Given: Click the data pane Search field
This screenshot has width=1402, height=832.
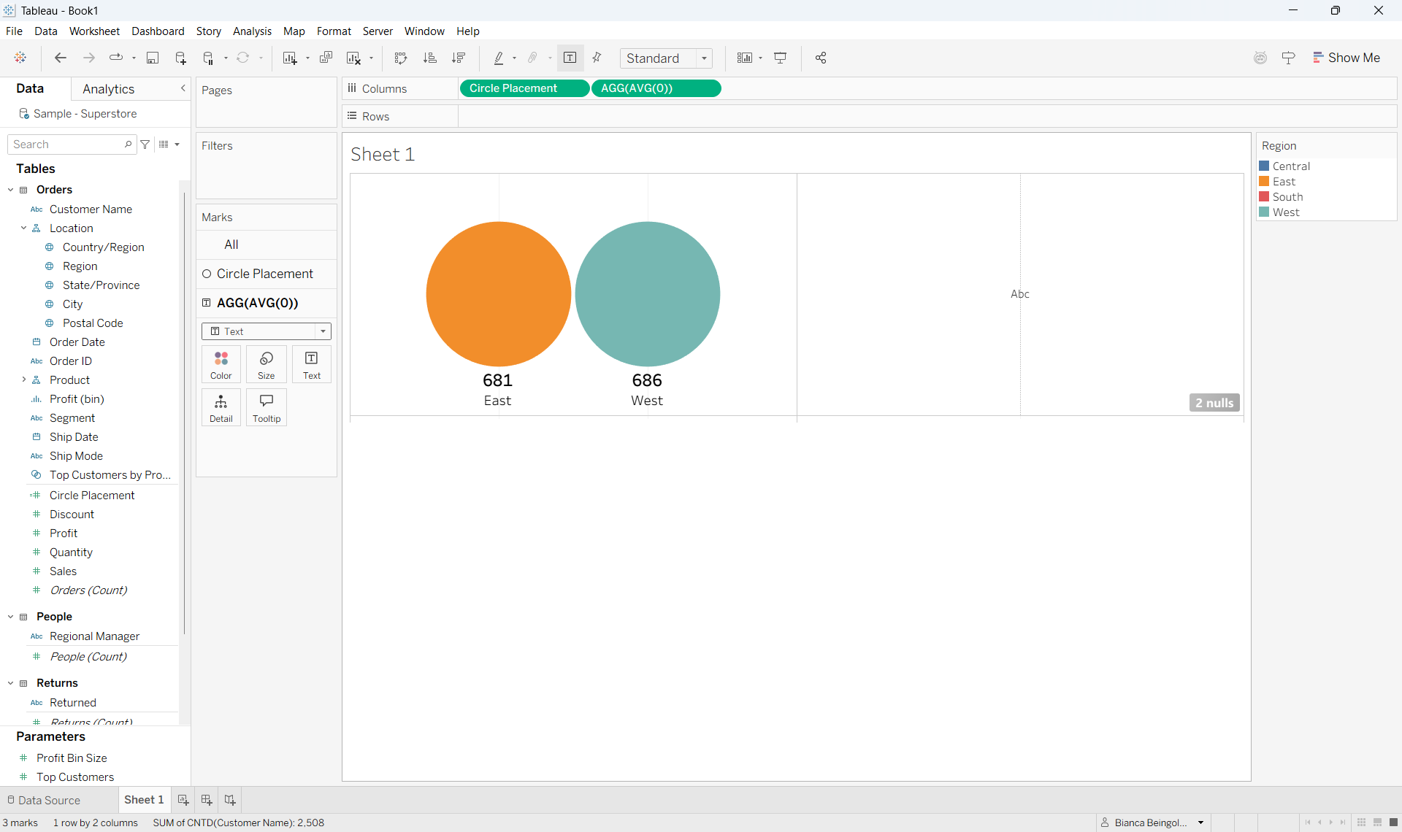Looking at the screenshot, I should click(x=72, y=145).
